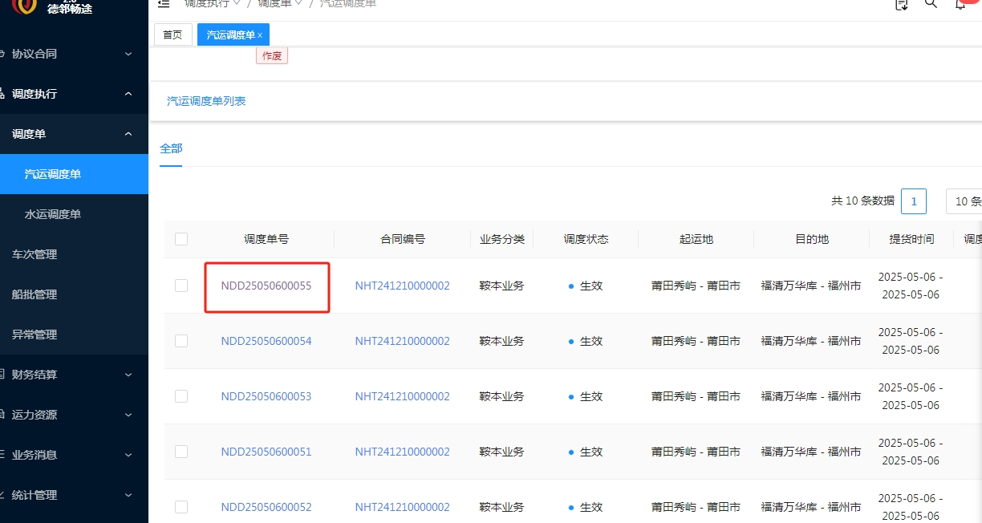Viewport: 982px width, 523px height.
Task: Collapse the 调度单 submenu chevron
Action: [128, 134]
